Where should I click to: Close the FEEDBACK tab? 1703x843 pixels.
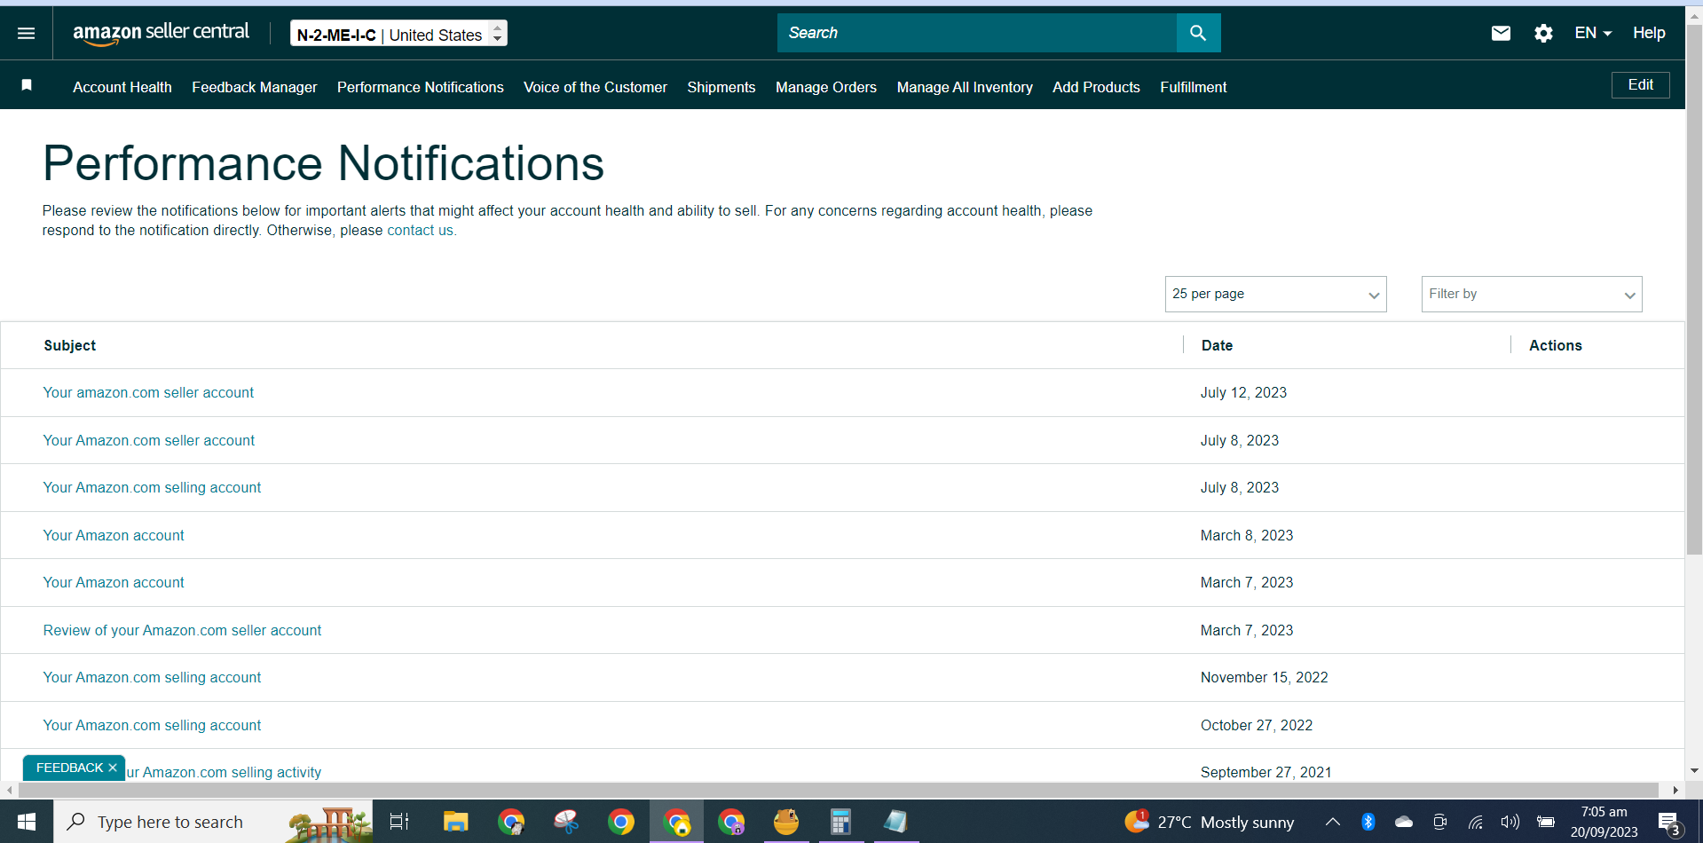pyautogui.click(x=113, y=768)
